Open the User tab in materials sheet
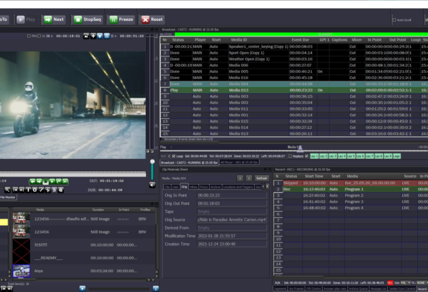Viewport: 428px width, 292px height. click(x=175, y=187)
